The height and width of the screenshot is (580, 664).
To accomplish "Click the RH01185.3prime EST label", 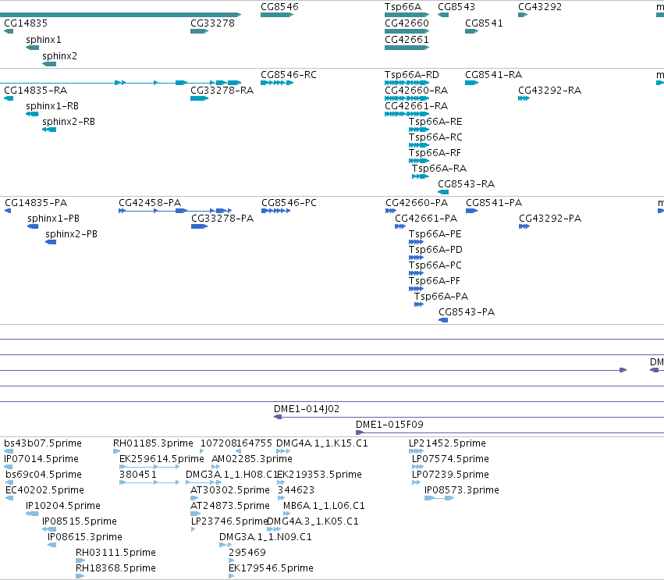I will [x=153, y=443].
